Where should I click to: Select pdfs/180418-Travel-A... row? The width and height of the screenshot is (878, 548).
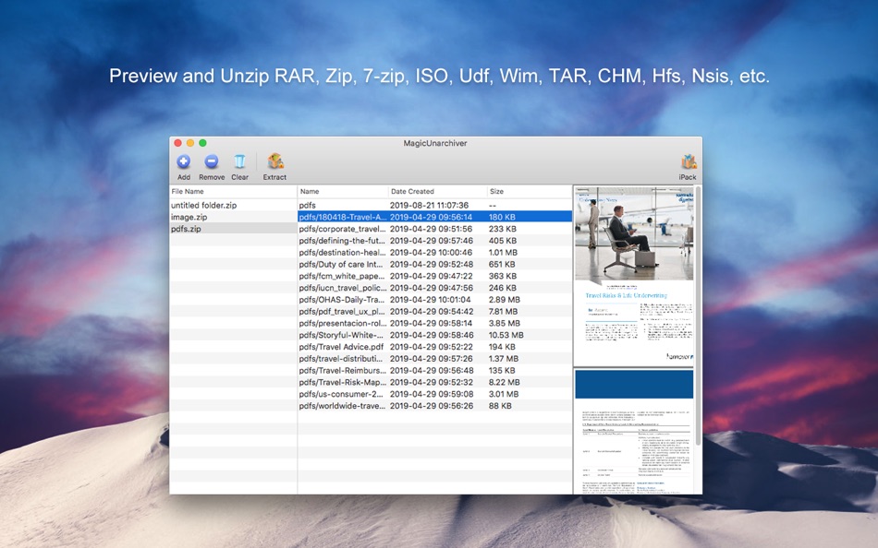(x=435, y=217)
